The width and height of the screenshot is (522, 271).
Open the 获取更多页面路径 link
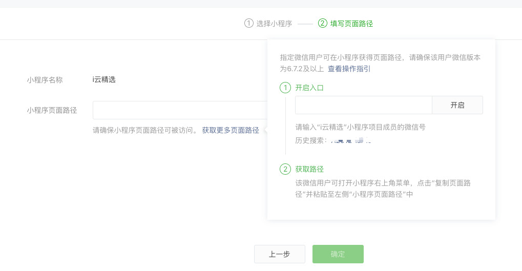tap(231, 130)
